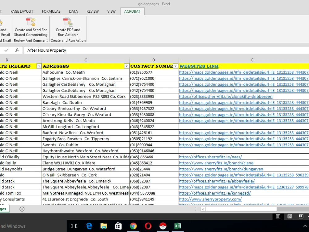Select cell Swords Co. Dublin

tap(86, 145)
